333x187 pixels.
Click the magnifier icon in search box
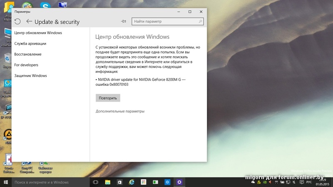(201, 22)
